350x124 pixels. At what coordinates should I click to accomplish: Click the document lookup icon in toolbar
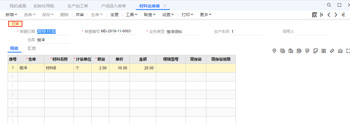(x=314, y=15)
